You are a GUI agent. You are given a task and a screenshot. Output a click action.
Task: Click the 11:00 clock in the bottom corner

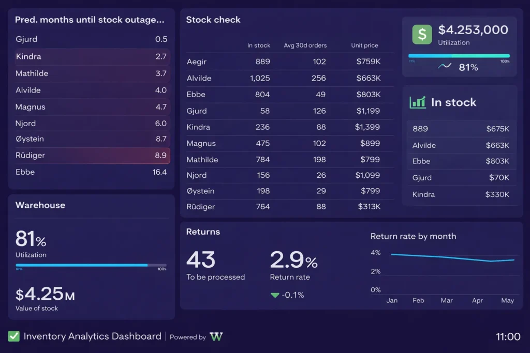point(508,336)
